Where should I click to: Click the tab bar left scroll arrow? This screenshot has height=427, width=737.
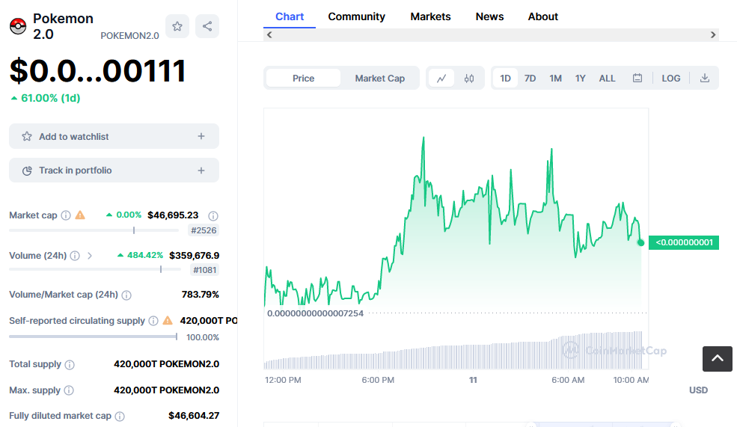click(x=269, y=34)
